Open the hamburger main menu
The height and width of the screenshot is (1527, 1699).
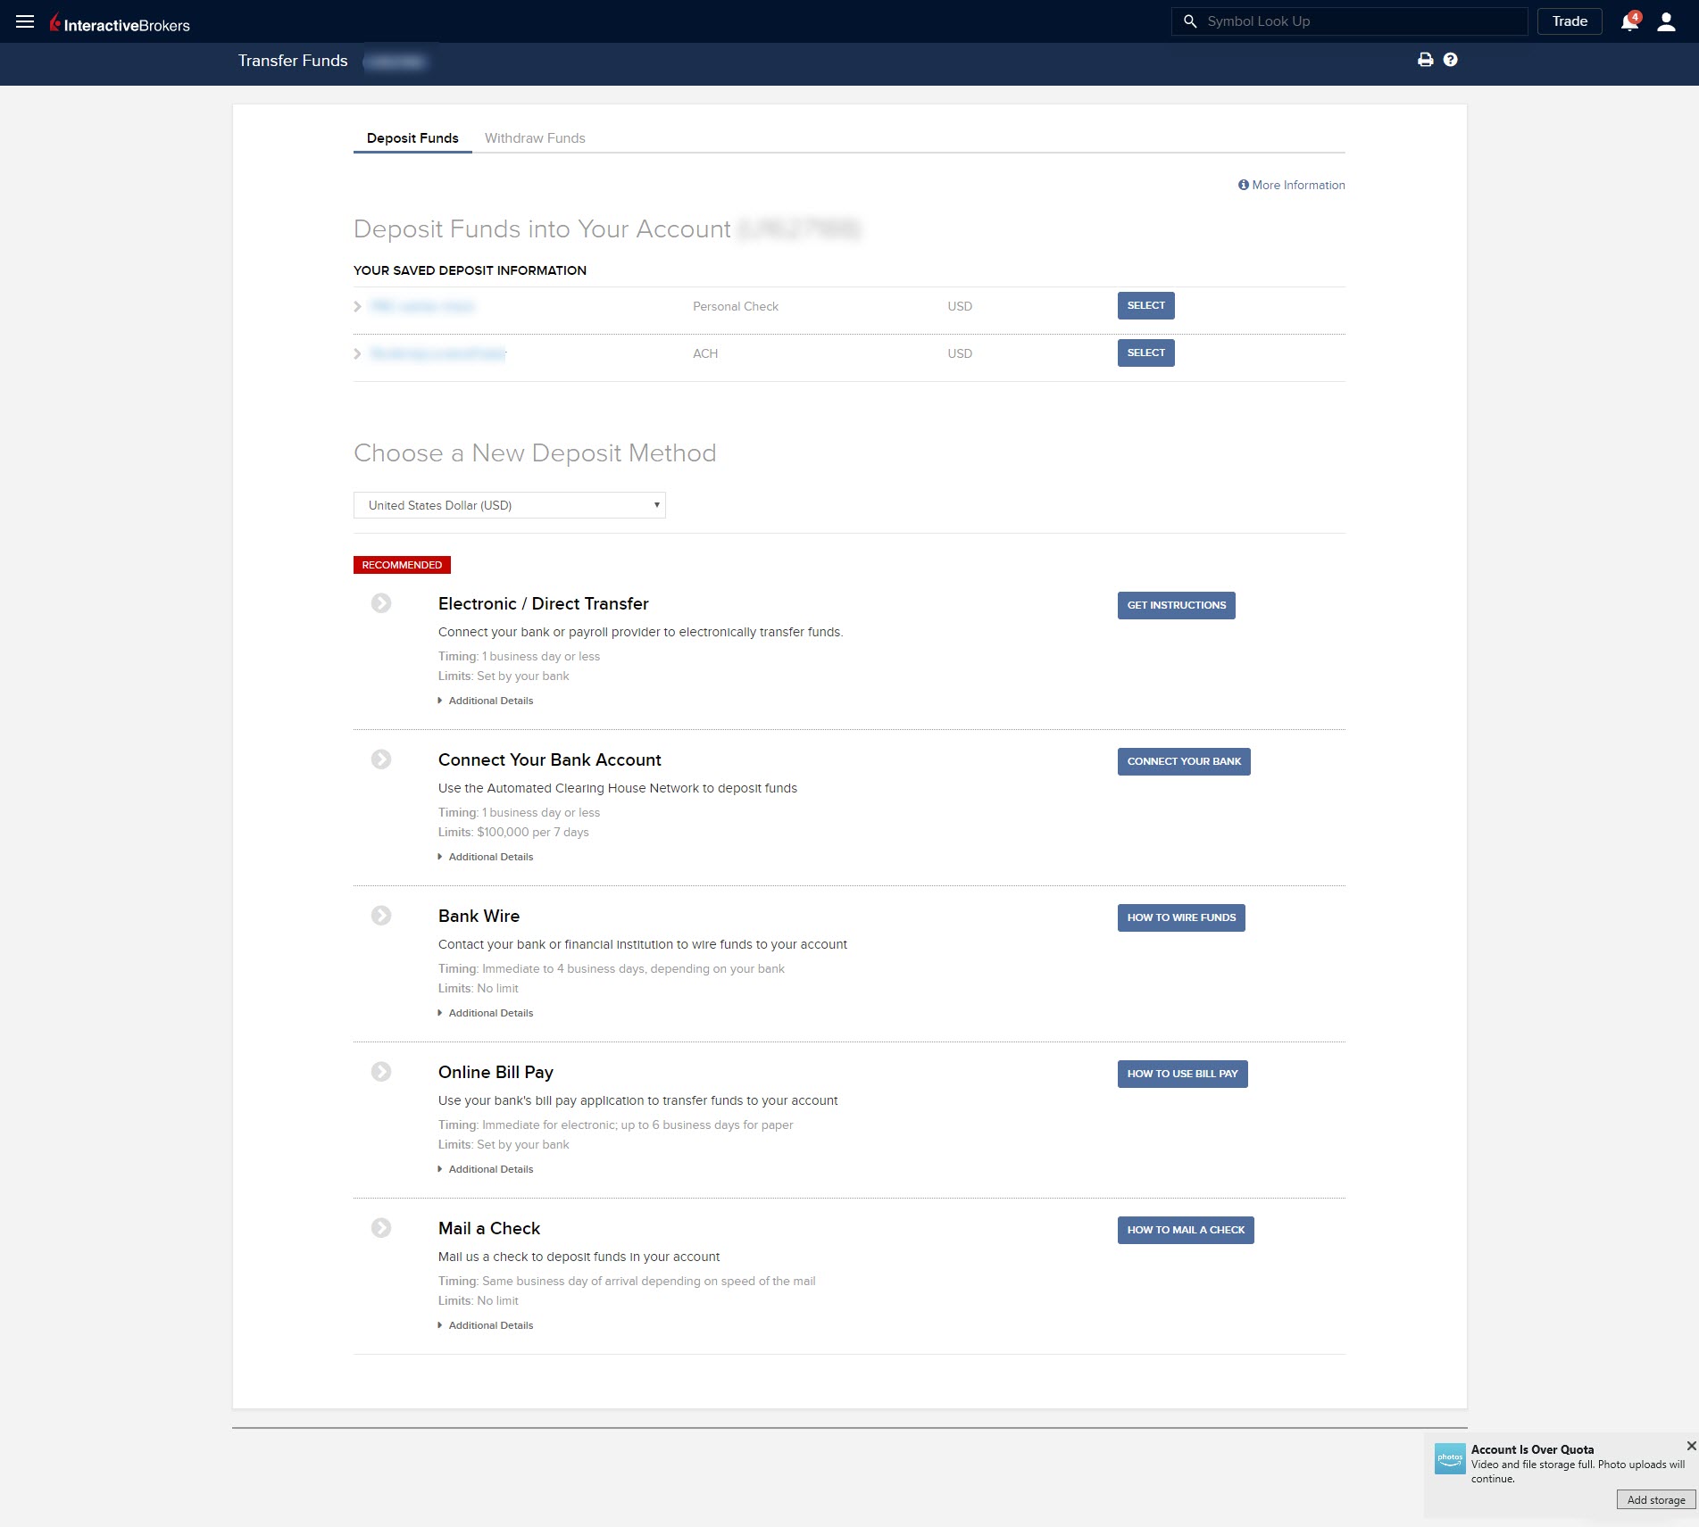25,21
